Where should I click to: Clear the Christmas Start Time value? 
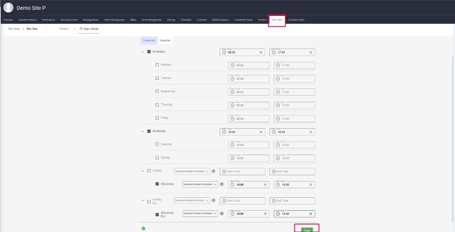click(x=265, y=185)
